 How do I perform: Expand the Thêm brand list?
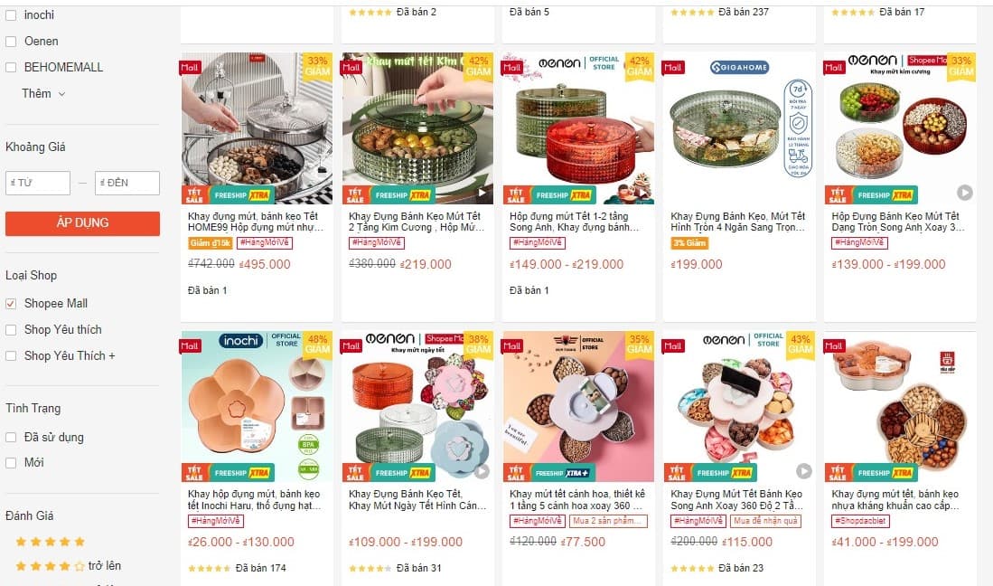(x=43, y=94)
